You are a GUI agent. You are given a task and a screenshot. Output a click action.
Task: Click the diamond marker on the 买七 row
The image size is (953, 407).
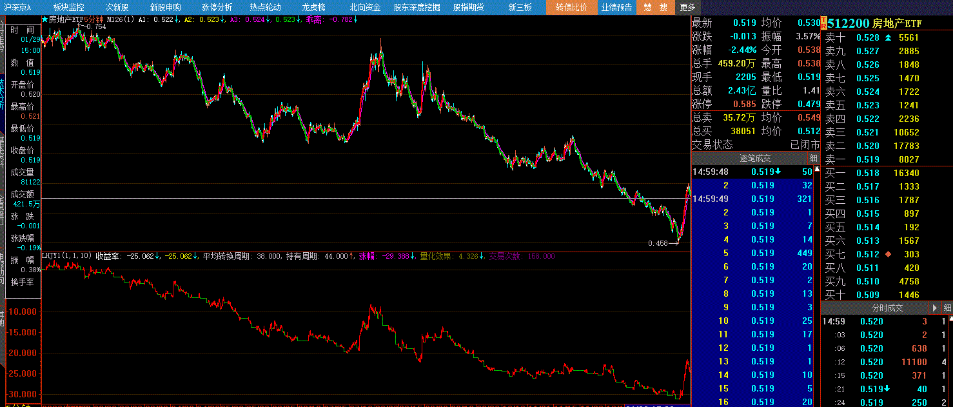click(x=889, y=254)
